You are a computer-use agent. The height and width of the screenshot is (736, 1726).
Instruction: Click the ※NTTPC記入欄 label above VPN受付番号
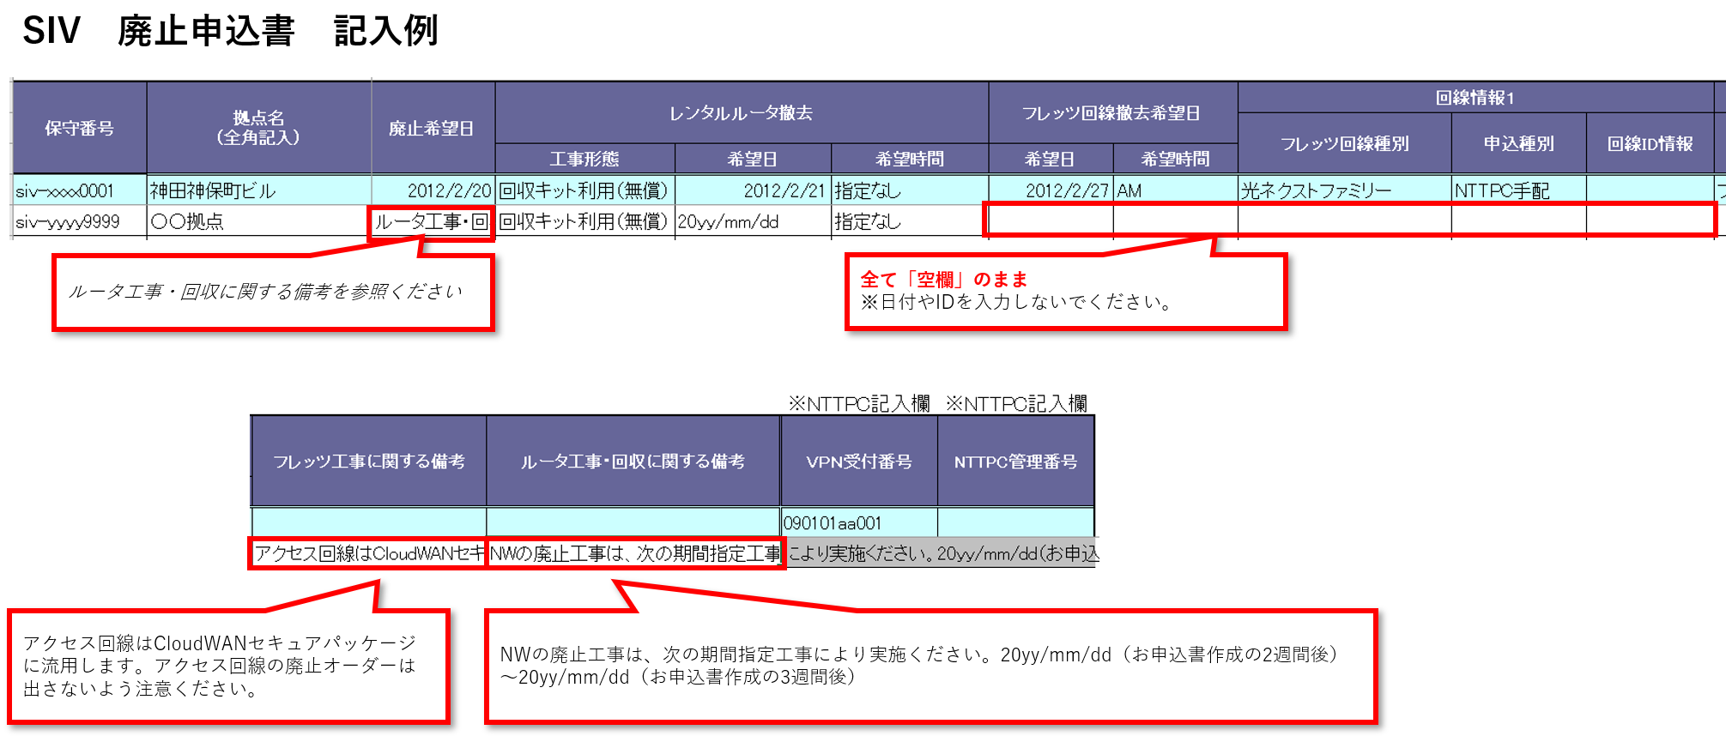pos(859,403)
